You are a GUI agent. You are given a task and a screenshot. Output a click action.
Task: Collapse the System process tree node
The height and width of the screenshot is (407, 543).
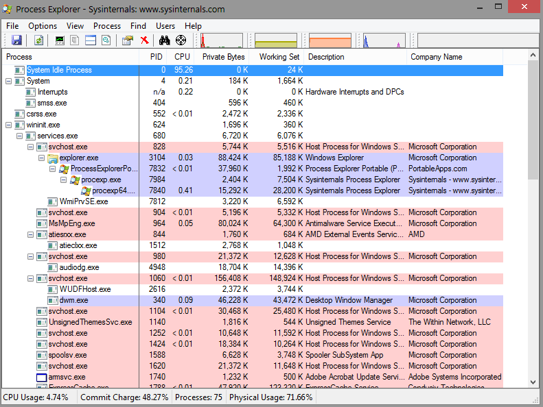9,82
